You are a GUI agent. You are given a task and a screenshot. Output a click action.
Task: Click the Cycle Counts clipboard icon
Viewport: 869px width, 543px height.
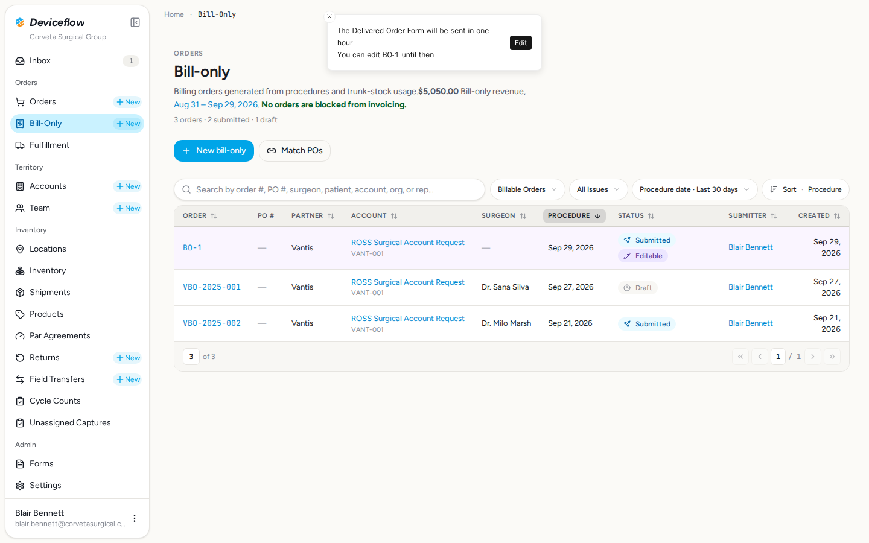[20, 401]
